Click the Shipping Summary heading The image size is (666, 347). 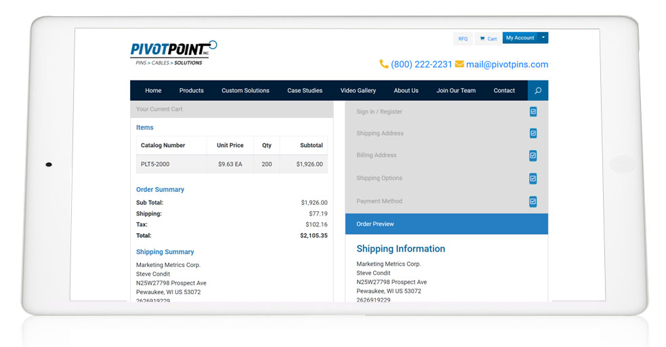click(165, 252)
